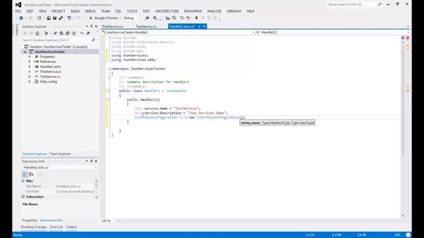Image resolution: width=424 pixels, height=238 pixels.
Task: Open the ANALYZE menu
Action: [214, 11]
